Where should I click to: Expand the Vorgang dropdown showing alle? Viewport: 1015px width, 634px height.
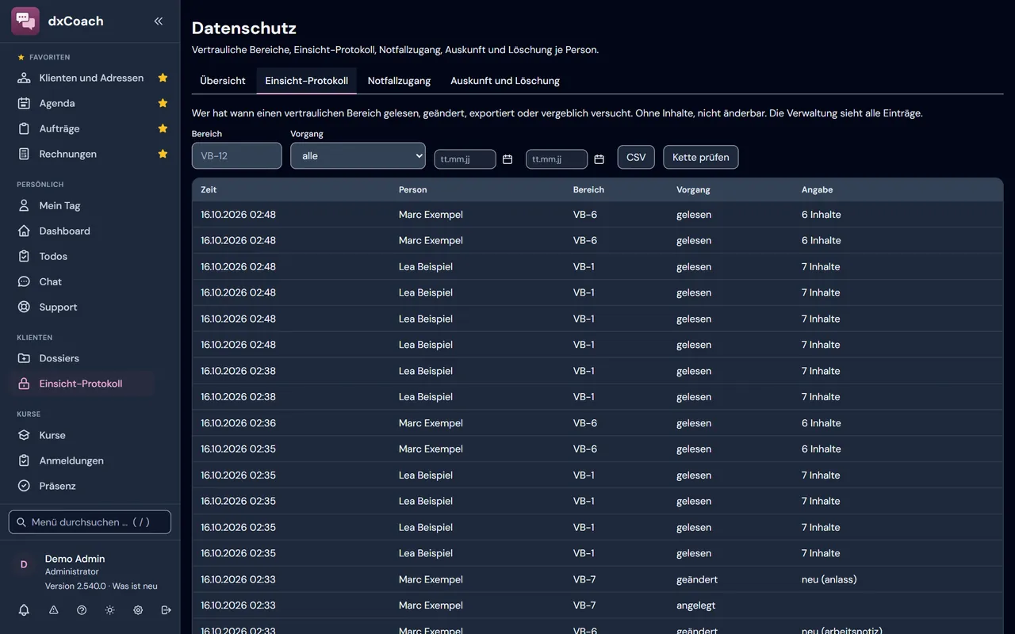[x=358, y=156]
